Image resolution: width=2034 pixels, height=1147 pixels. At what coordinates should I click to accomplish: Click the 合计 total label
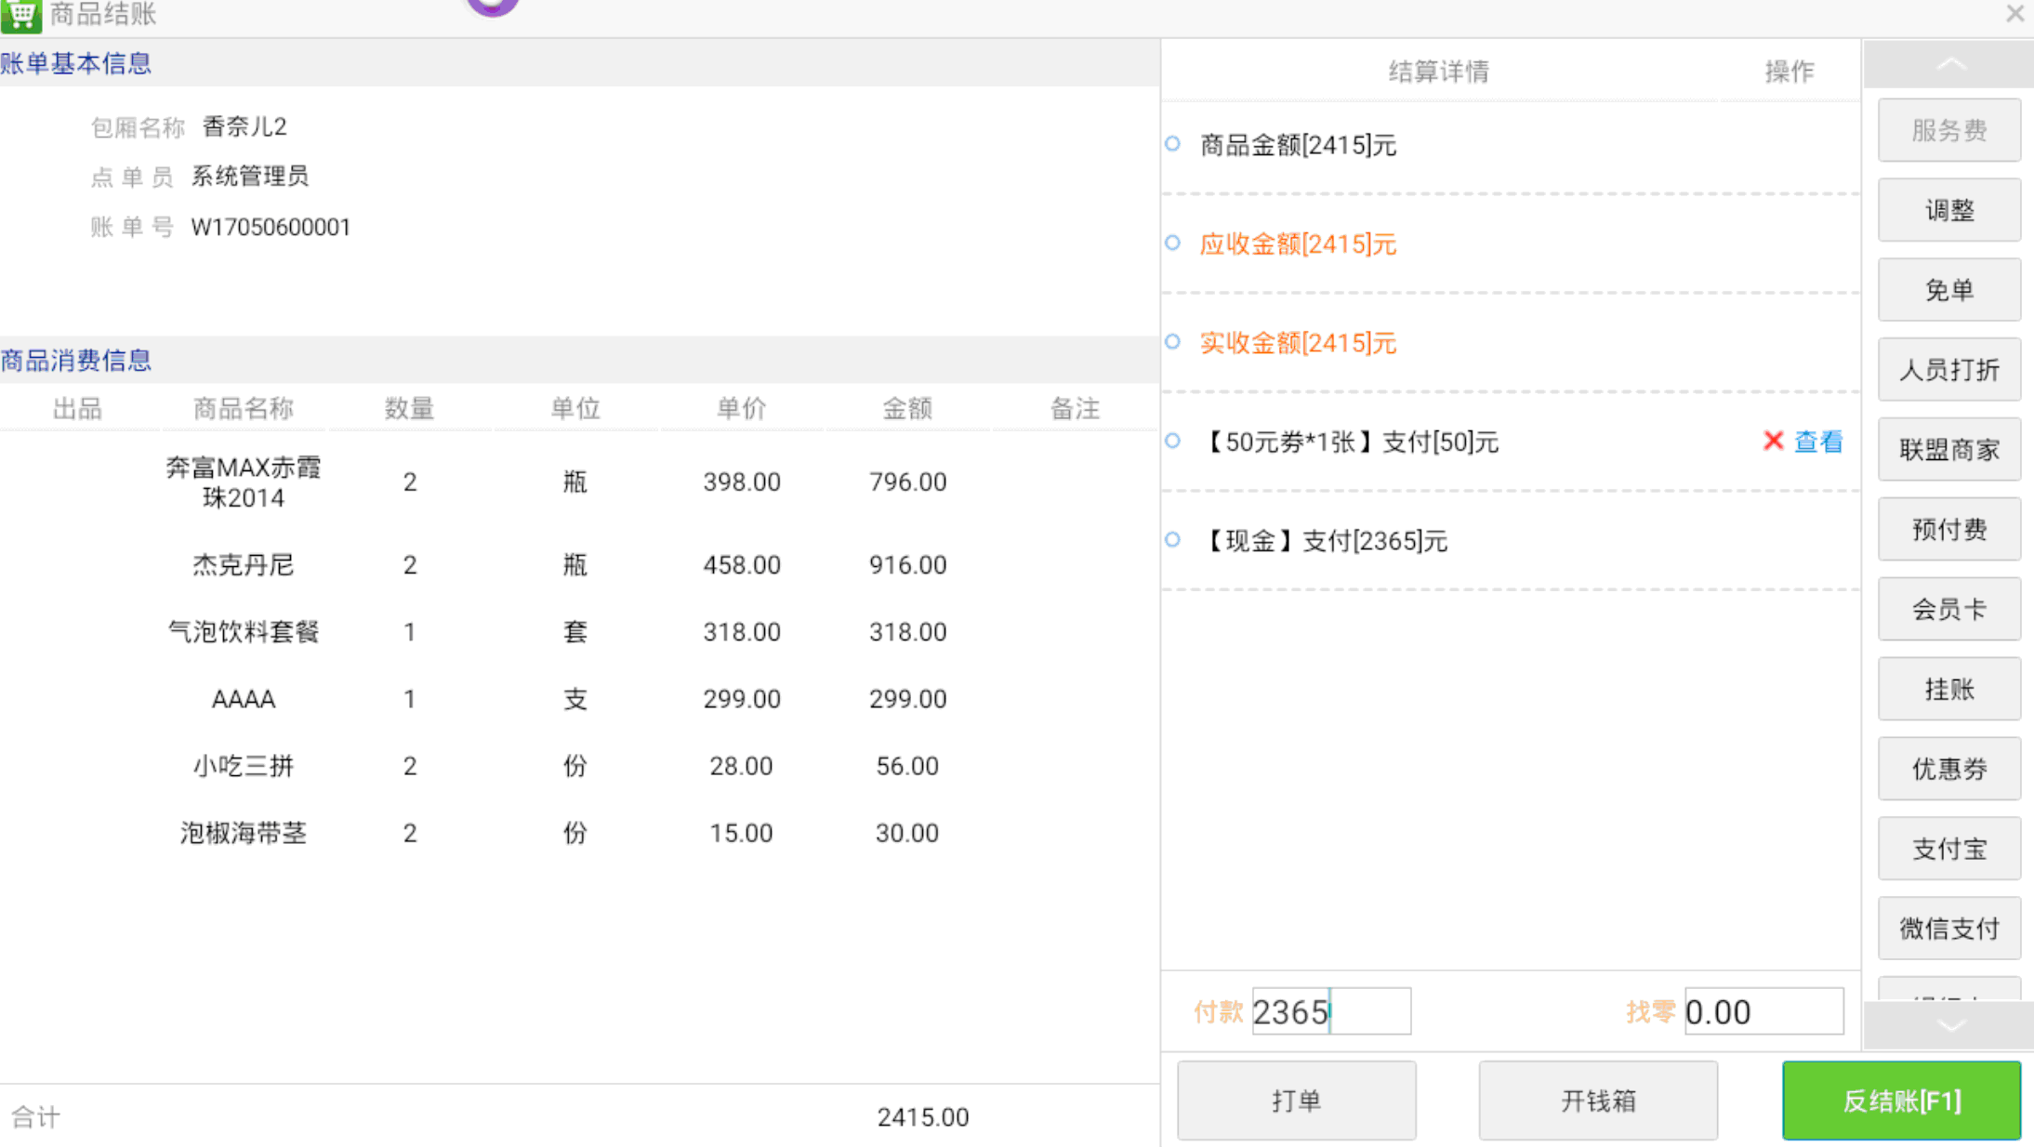(35, 1117)
